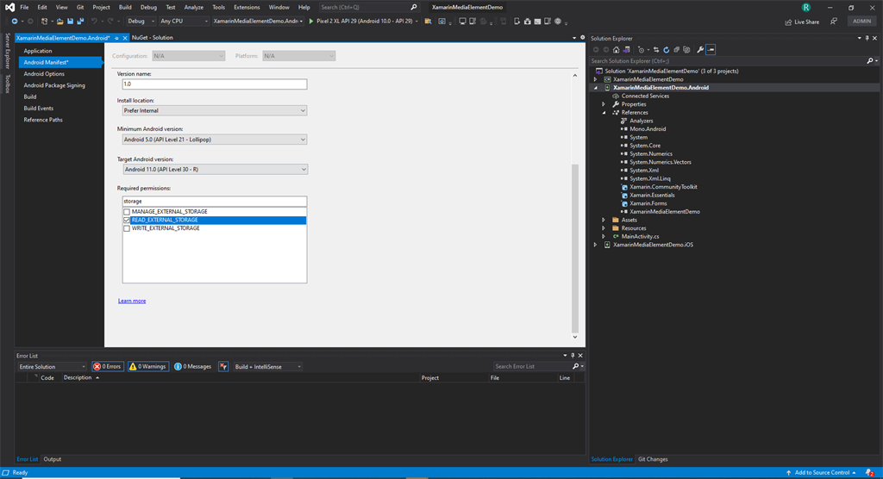Click the Live Share icon
Viewport: 883px width, 479px height.
[788, 22]
